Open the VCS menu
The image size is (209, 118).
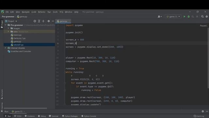[x=61, y=12]
